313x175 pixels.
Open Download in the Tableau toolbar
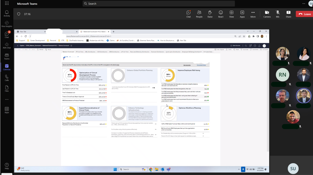[x=245, y=49]
